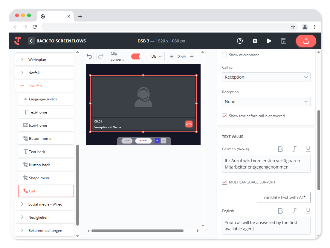
Task: Enable the Show microphone checkbox
Action: click(224, 55)
